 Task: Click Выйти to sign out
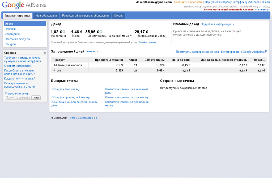[266, 2]
